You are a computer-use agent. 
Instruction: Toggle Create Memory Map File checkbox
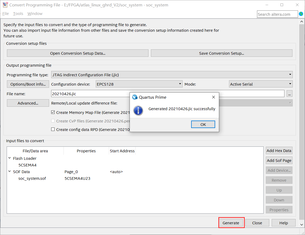(x=53, y=112)
